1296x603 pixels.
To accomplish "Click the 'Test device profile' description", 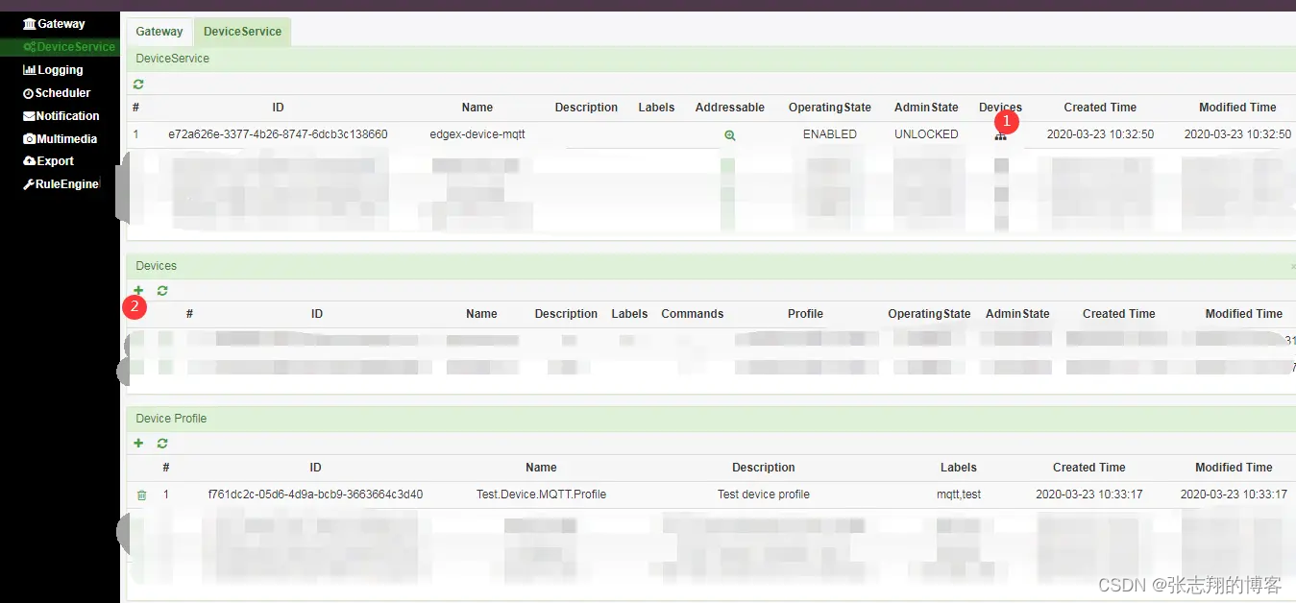I will pyautogui.click(x=764, y=494).
